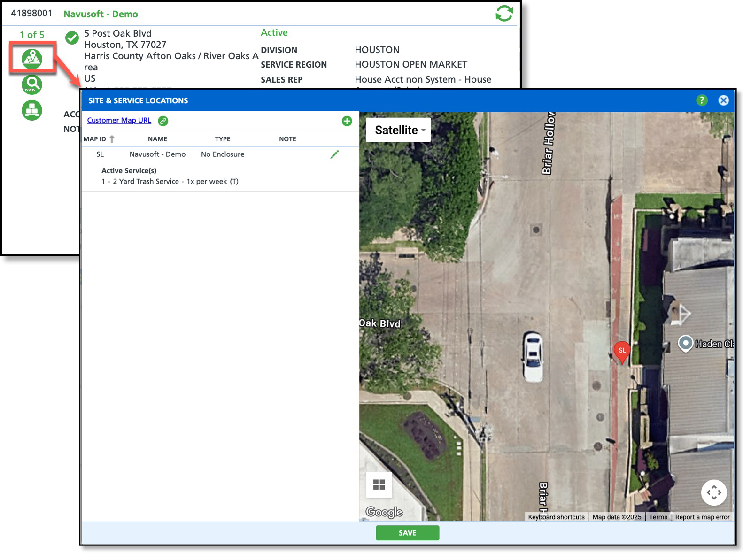Click account number 41898001
The image size is (743, 553).
(x=31, y=13)
